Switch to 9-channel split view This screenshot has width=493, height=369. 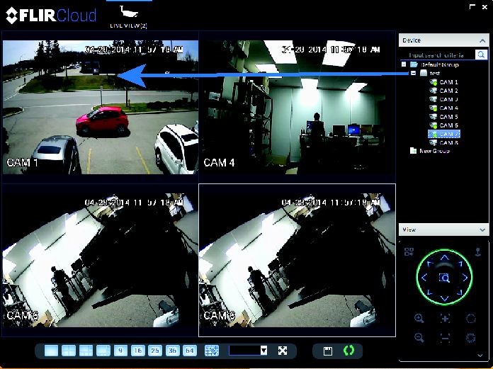coord(120,350)
